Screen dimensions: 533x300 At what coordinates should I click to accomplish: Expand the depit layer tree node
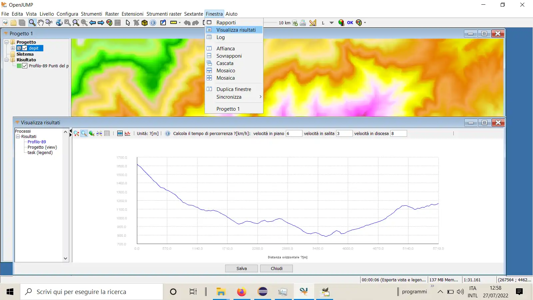pyautogui.click(x=13, y=48)
